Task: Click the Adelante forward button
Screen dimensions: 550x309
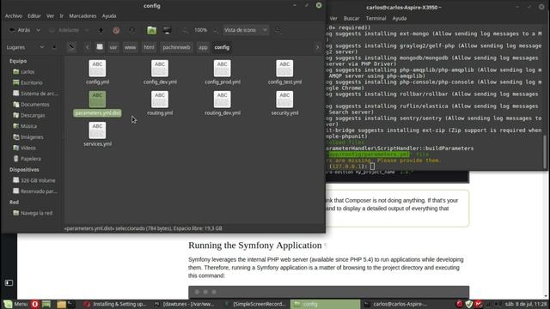Action: point(64,30)
